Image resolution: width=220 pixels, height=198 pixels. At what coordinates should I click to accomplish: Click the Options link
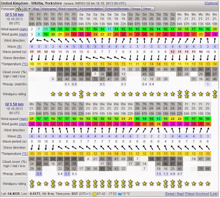tap(211, 3)
